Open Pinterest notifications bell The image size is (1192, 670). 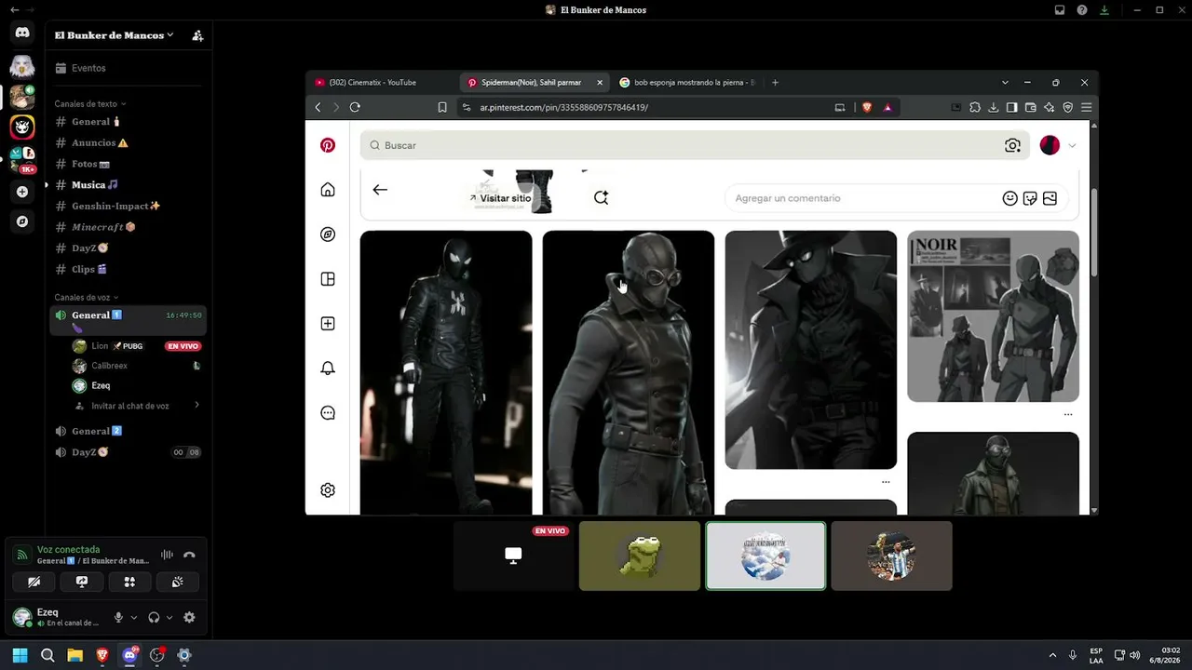tap(328, 368)
